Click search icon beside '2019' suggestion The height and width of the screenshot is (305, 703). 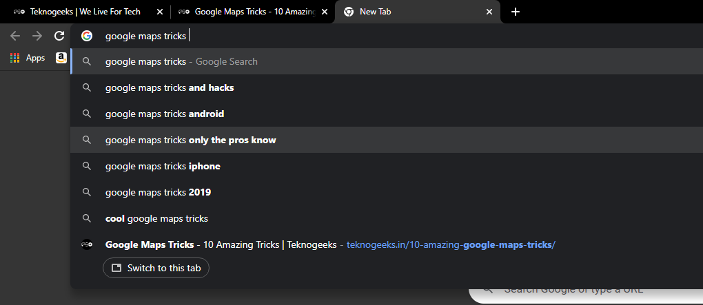(87, 193)
